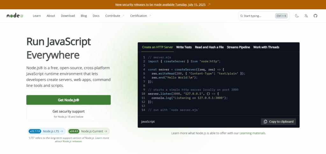Open the Node.js LTS download link
Viewport: 326px width, 154px height.
point(46,131)
